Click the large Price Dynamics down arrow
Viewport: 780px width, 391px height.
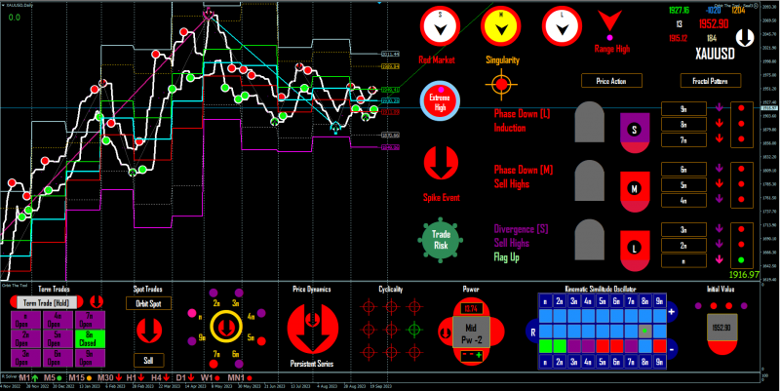[313, 330]
